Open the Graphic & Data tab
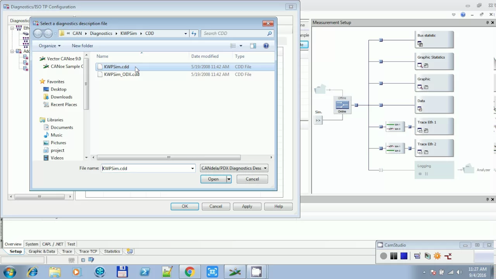This screenshot has height=279, width=496. coord(42,251)
